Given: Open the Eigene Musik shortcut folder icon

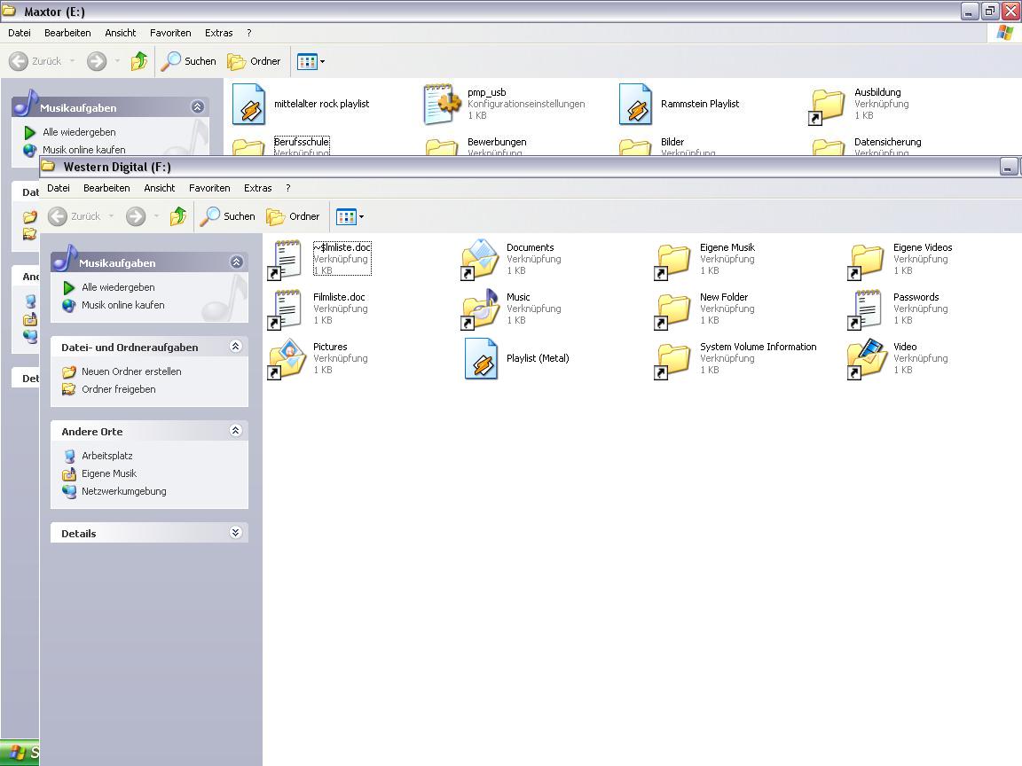Looking at the screenshot, I should tap(672, 260).
